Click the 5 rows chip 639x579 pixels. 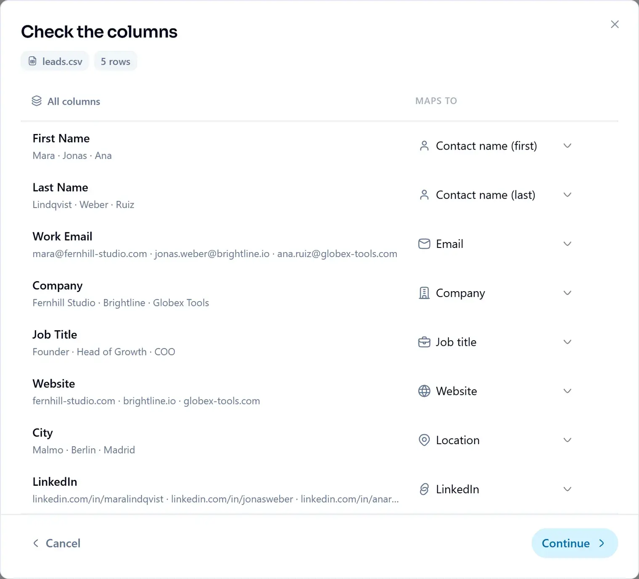point(116,61)
